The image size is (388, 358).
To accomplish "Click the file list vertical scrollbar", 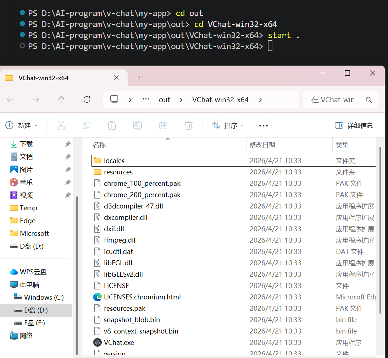I will click(x=380, y=230).
